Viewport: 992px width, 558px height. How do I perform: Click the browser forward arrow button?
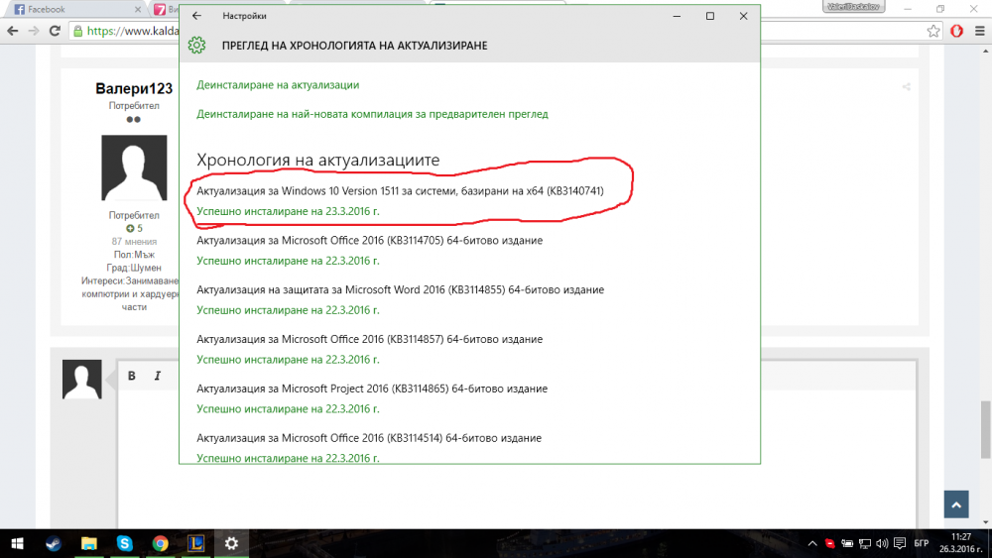pyautogui.click(x=34, y=31)
